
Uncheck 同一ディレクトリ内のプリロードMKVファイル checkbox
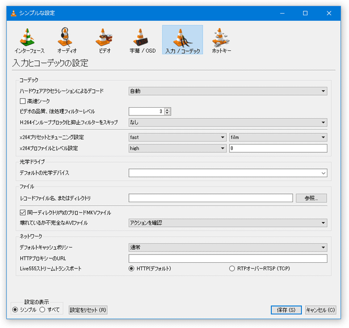(x=23, y=212)
